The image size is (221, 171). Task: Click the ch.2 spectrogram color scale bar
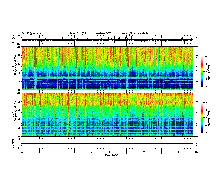202,118
